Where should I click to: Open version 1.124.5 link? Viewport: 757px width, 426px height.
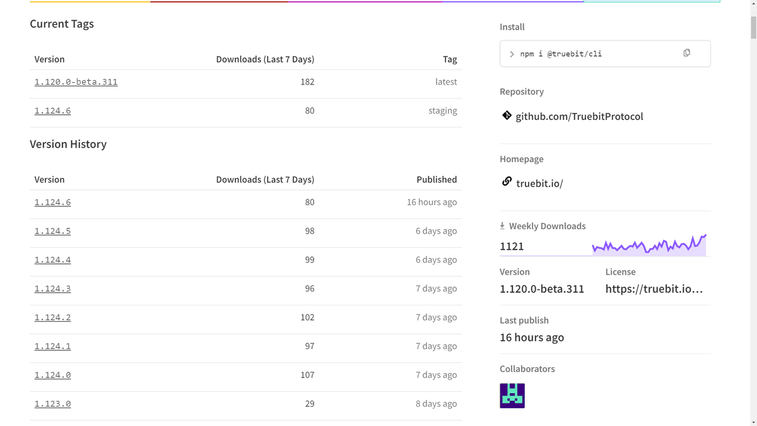(52, 232)
